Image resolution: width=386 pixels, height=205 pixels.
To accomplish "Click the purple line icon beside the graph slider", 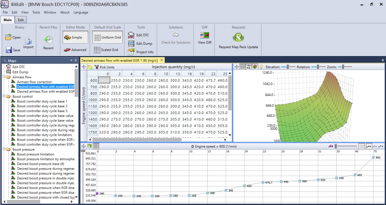I will [331, 146].
